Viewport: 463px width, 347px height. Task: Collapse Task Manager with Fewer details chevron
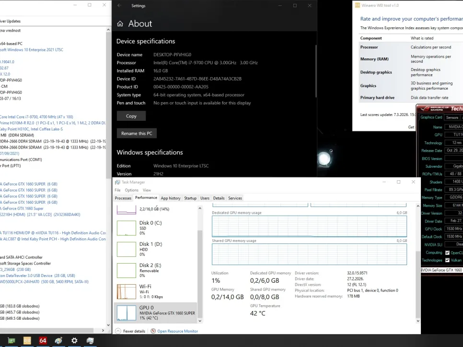click(118, 331)
